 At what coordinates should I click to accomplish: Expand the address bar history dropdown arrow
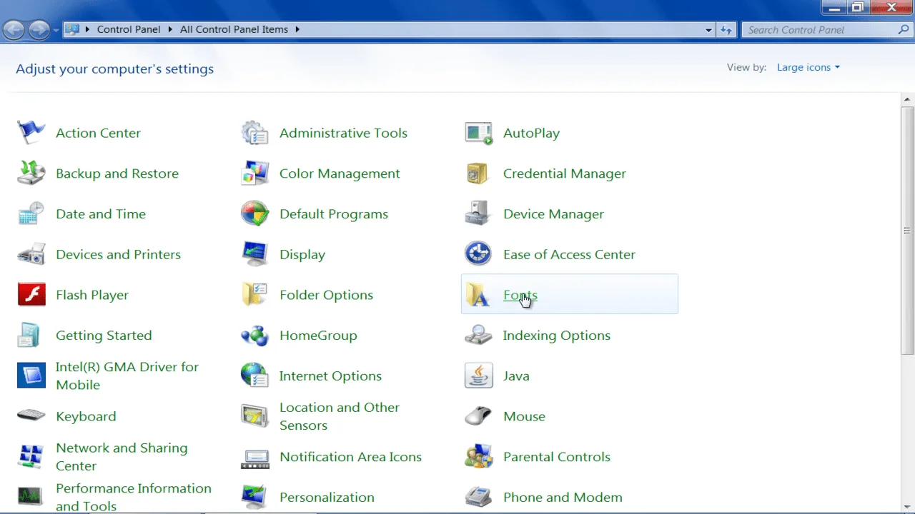click(708, 30)
